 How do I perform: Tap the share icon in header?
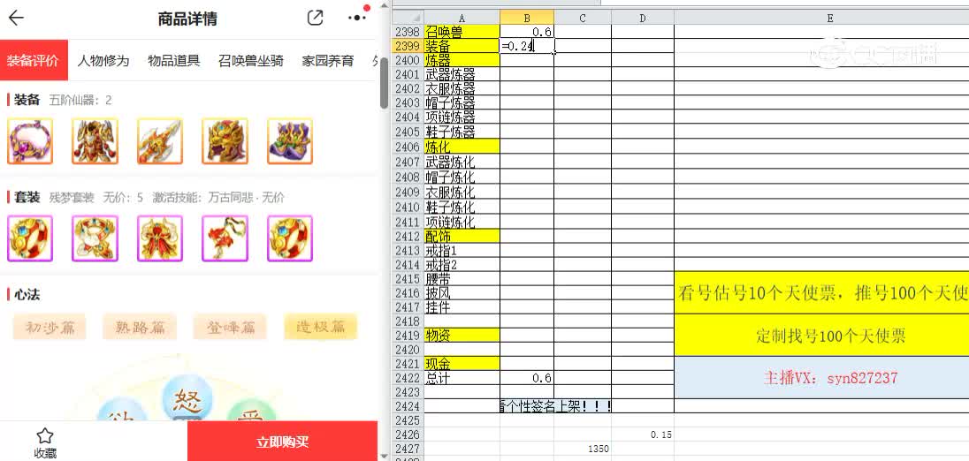pyautogui.click(x=315, y=18)
